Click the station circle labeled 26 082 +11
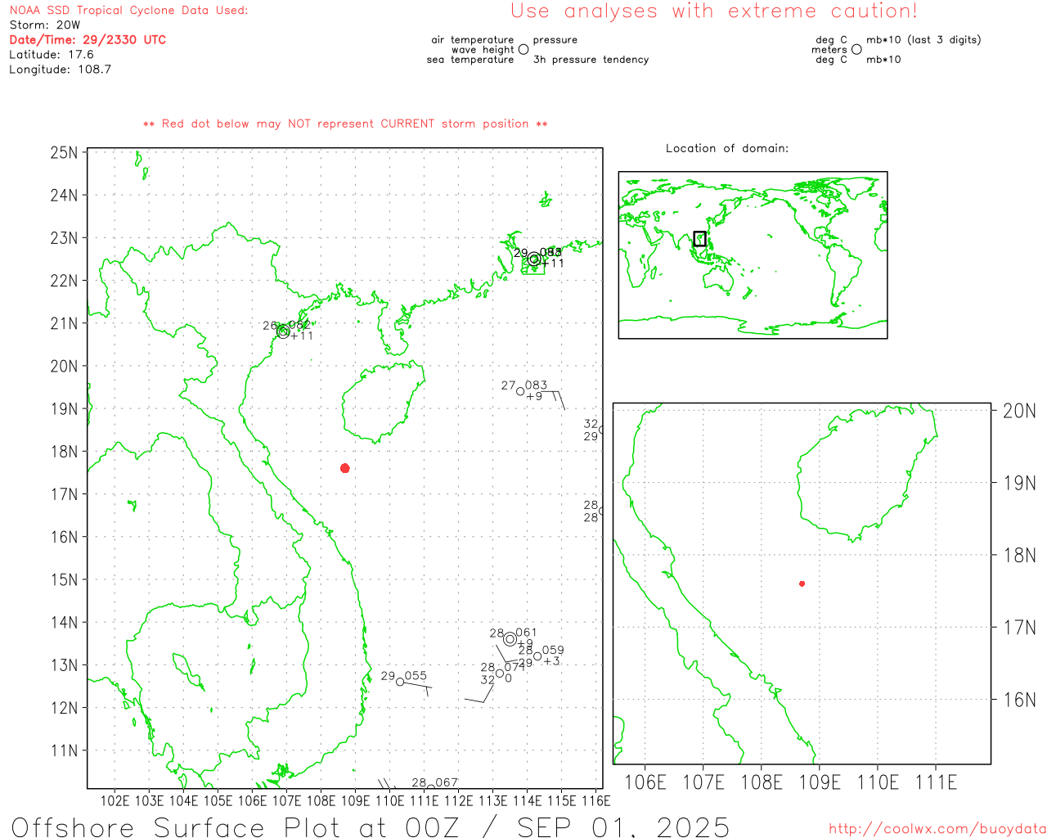The width and height of the screenshot is (1047, 838). point(283,331)
